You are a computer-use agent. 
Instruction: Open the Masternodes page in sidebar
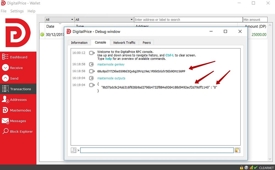[18, 110]
